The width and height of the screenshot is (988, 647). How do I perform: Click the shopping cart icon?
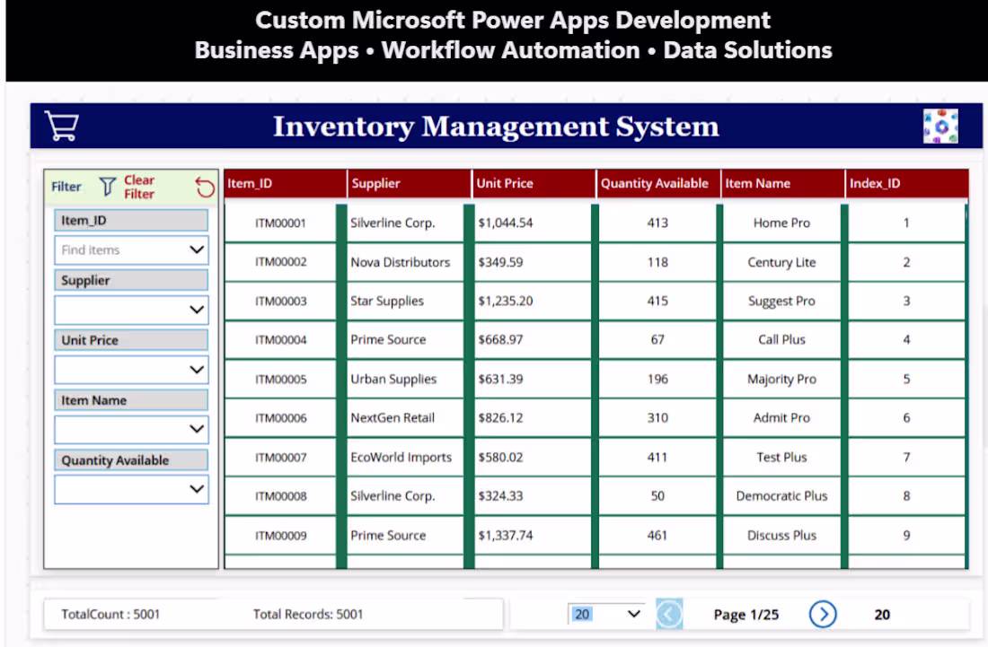62,126
